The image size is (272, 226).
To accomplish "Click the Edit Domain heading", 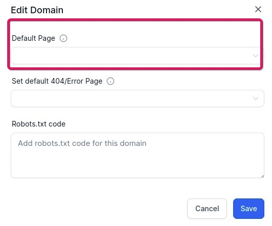I will tap(37, 10).
